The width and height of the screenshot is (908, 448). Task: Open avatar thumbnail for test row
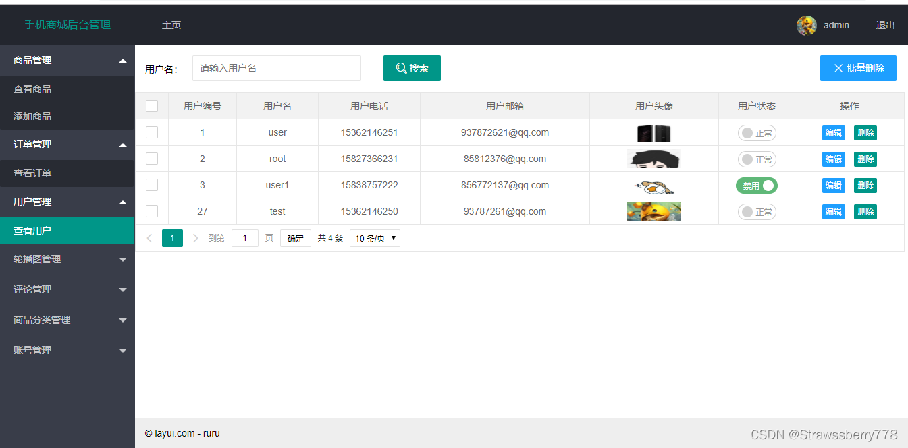pyautogui.click(x=653, y=212)
